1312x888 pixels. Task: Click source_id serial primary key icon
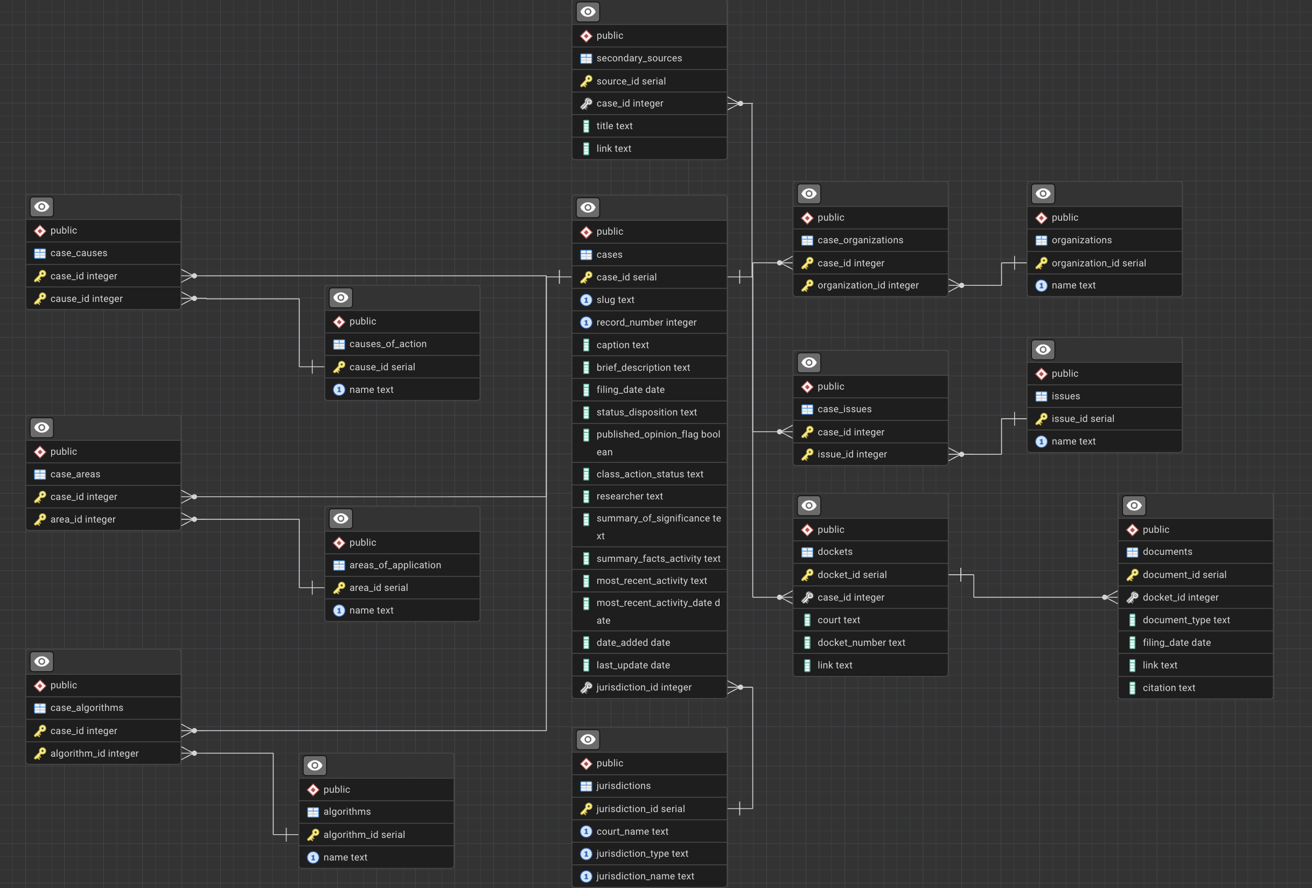[586, 81]
